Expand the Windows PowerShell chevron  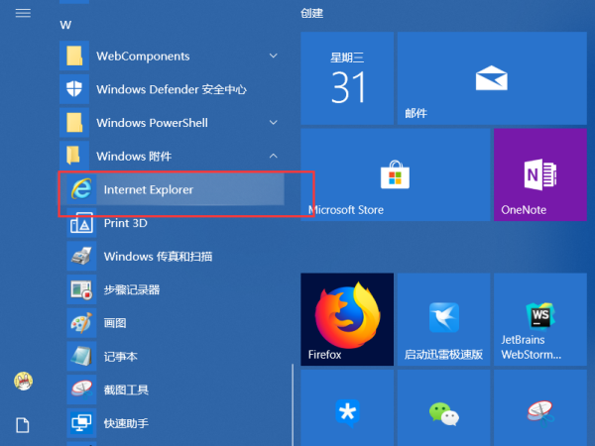[274, 123]
